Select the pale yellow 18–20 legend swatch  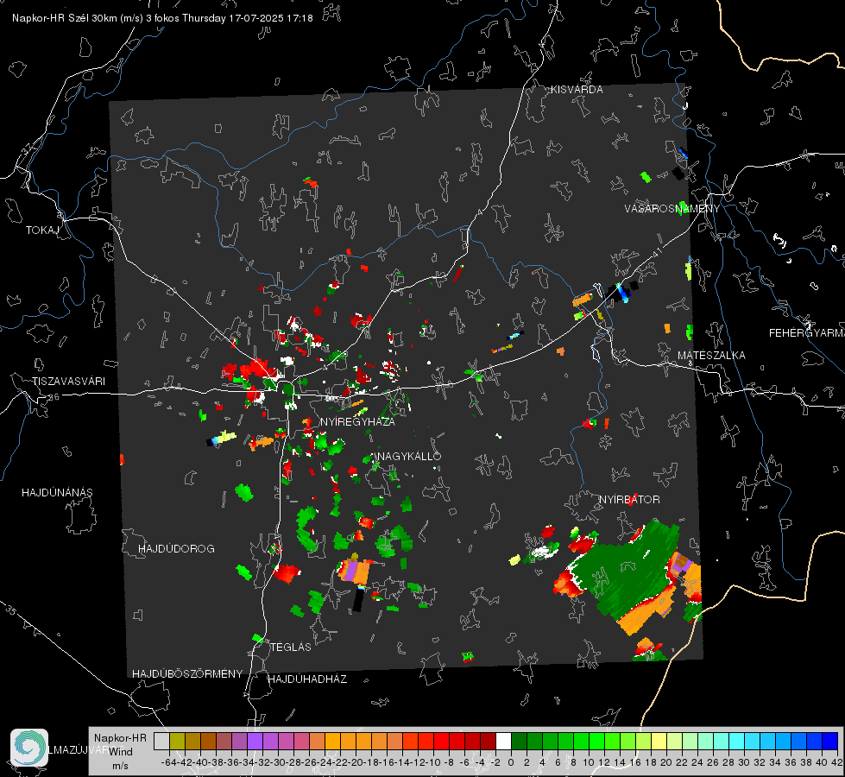(659, 741)
